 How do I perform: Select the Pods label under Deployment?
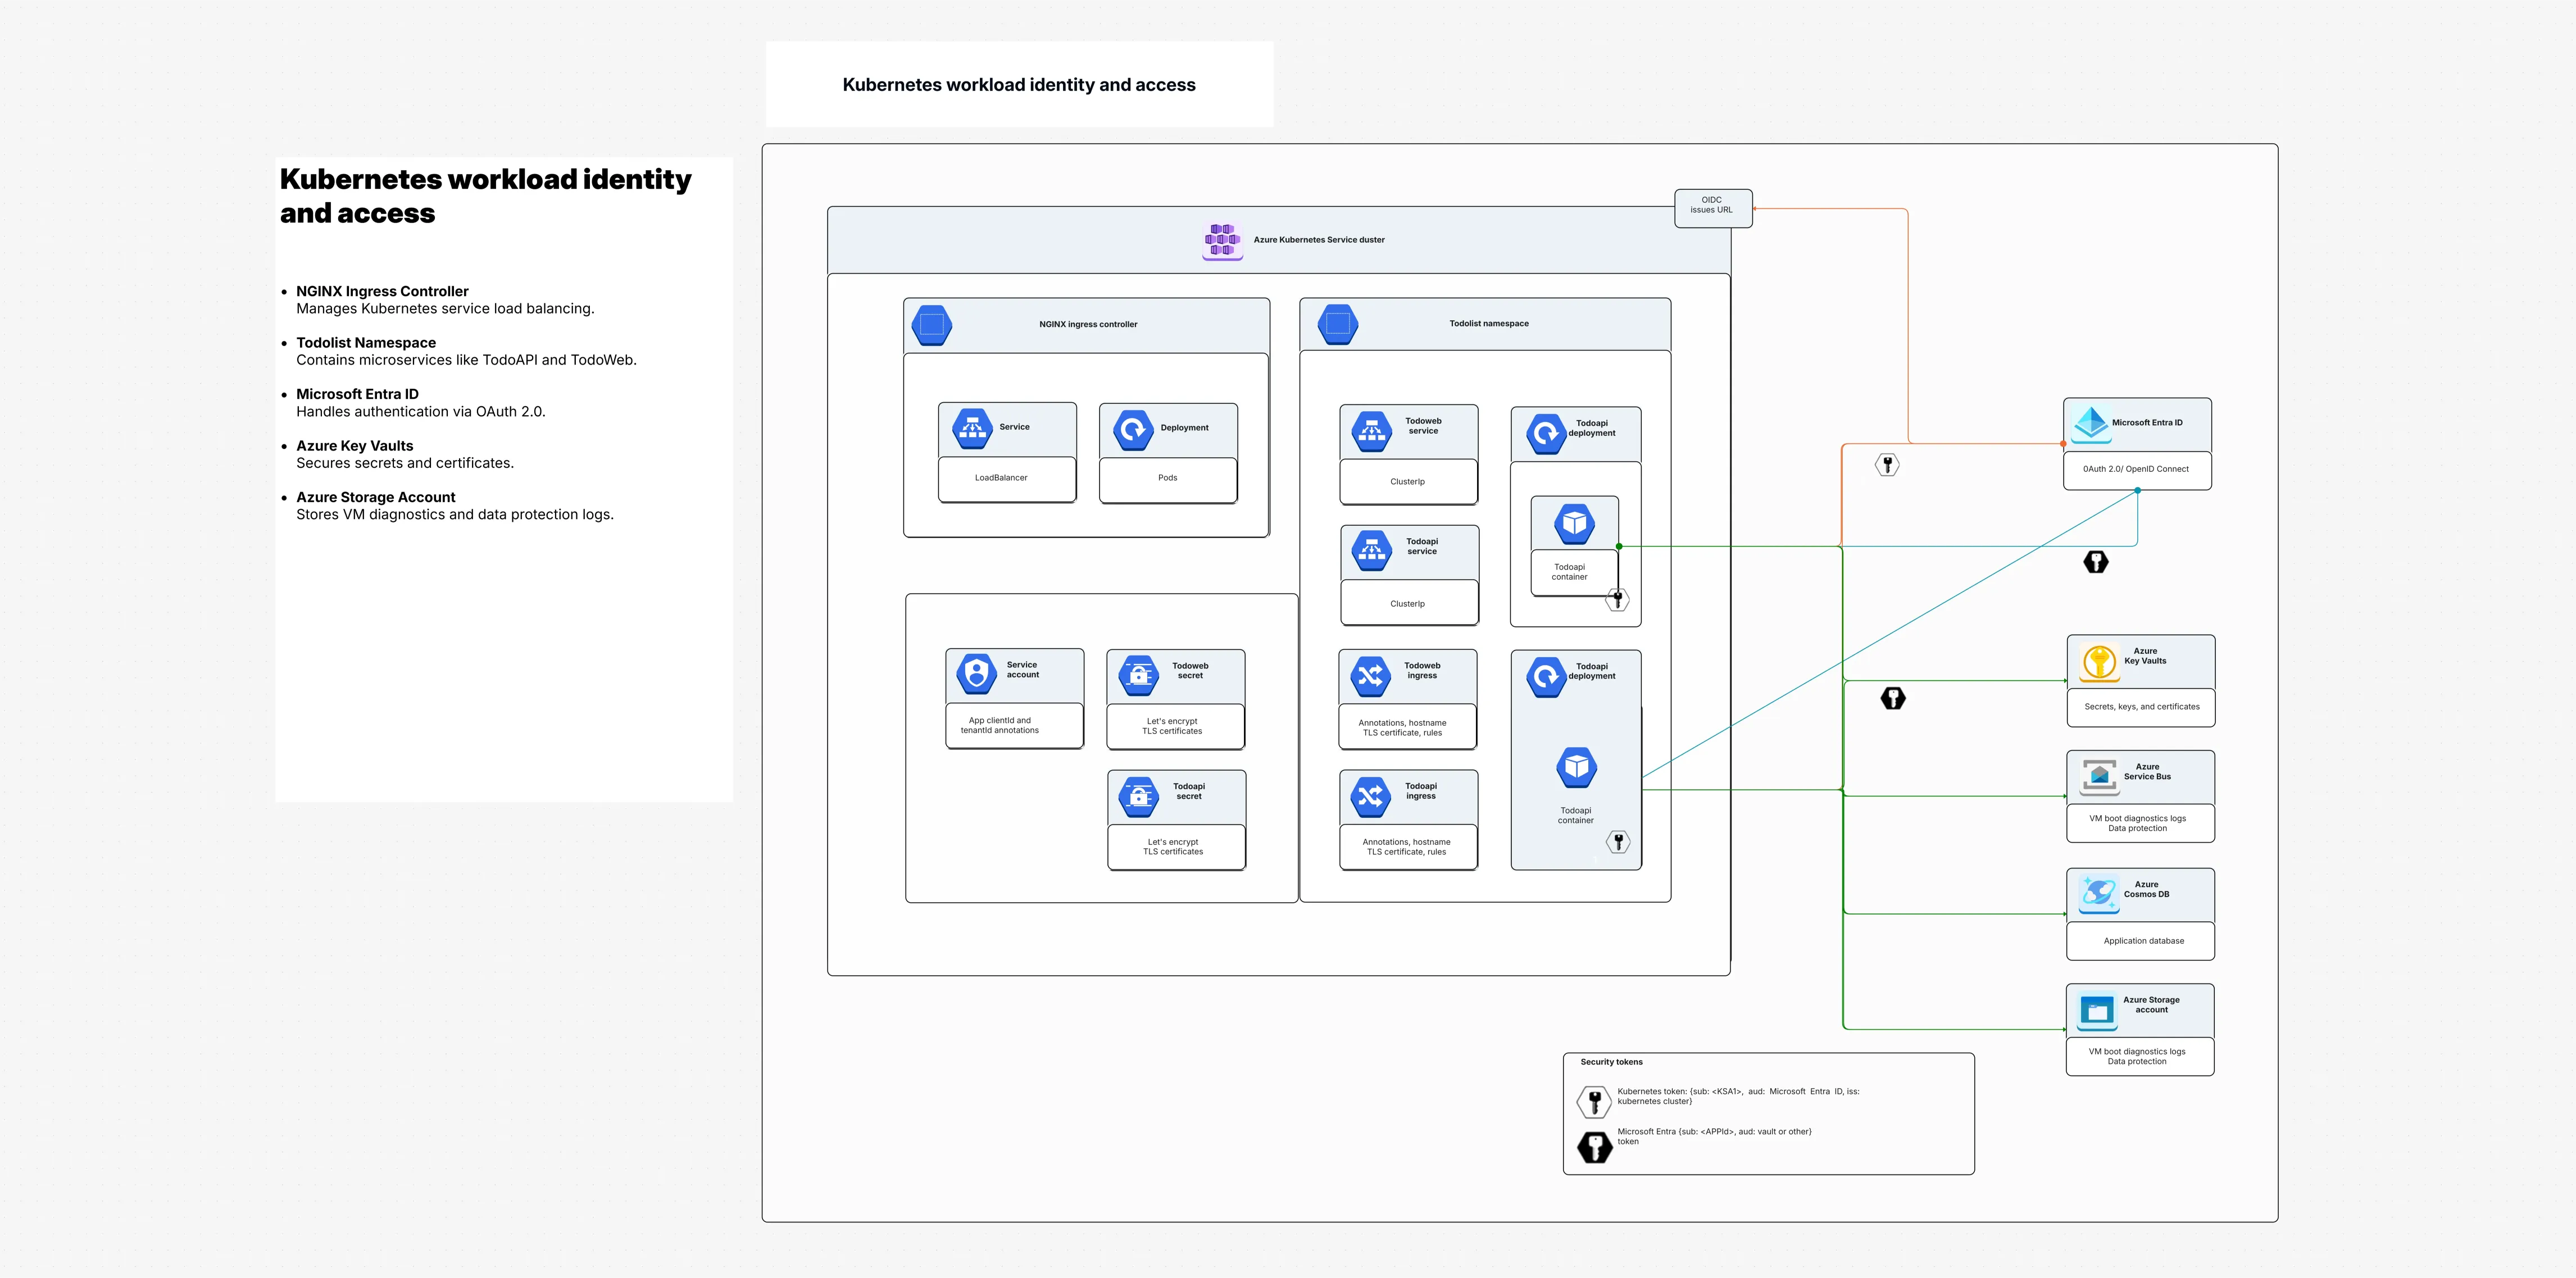pos(1167,478)
